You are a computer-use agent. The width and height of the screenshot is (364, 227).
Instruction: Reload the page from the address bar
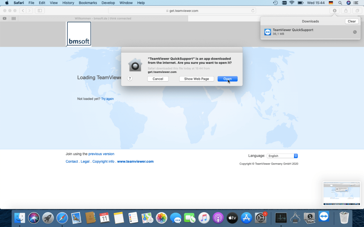[253, 11]
